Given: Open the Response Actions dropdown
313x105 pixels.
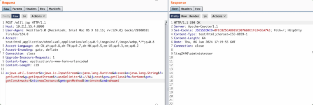Looking at the screenshot, I should tap(219, 16).
